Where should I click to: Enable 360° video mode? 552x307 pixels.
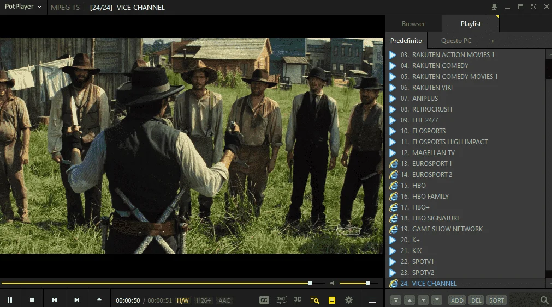tap(281, 300)
